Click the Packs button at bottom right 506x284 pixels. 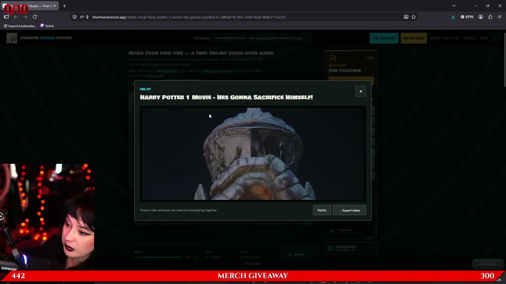pyautogui.click(x=488, y=264)
